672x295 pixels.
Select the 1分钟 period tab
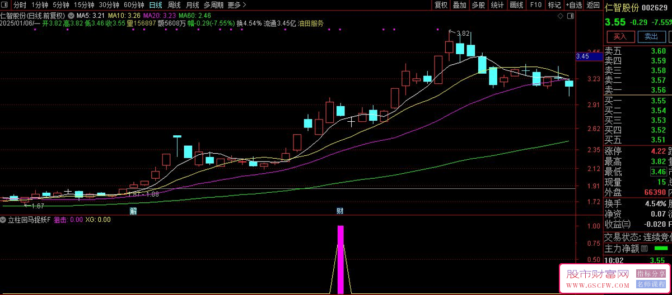40,5
